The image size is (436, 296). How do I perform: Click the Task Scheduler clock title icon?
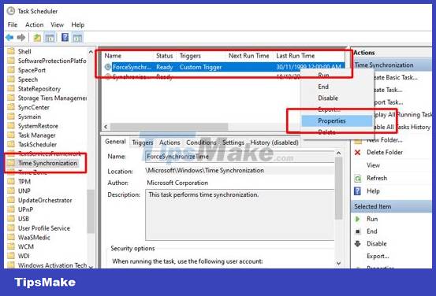point(11,11)
